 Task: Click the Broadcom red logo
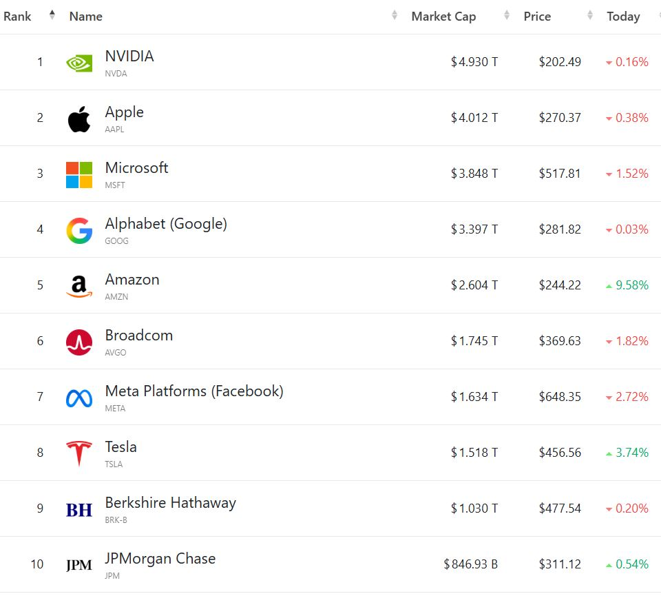click(x=79, y=342)
